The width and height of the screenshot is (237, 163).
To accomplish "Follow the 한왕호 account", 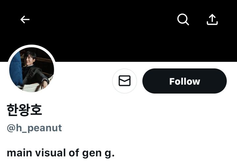I will (185, 81).
